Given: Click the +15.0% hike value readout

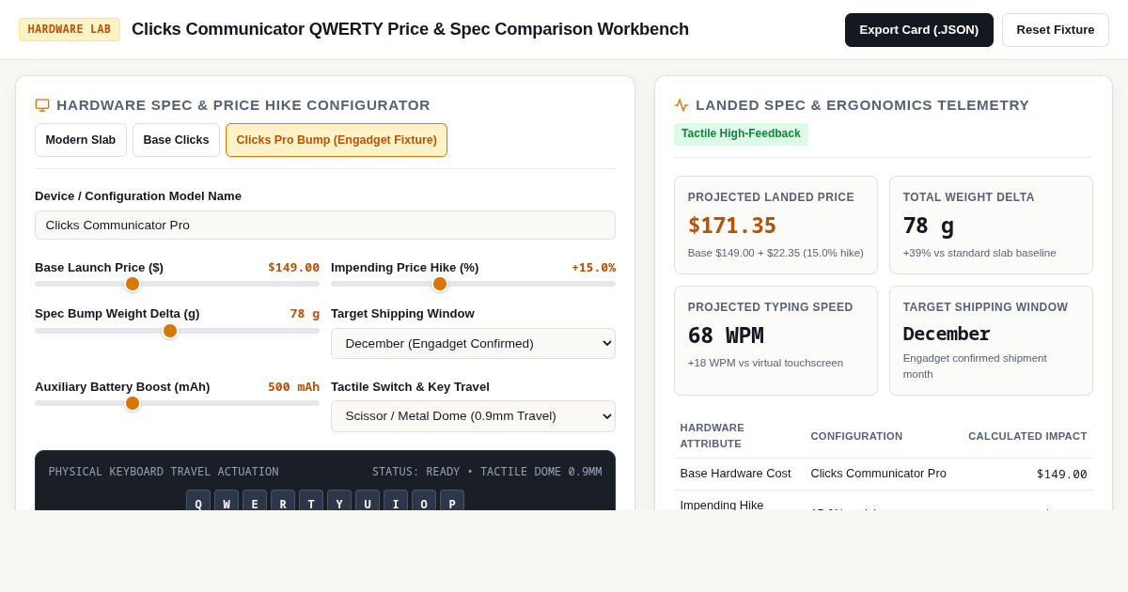Looking at the screenshot, I should [x=594, y=268].
